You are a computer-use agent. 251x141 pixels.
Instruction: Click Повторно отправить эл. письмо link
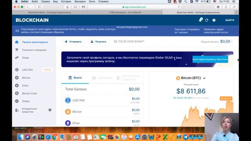pos(187,31)
